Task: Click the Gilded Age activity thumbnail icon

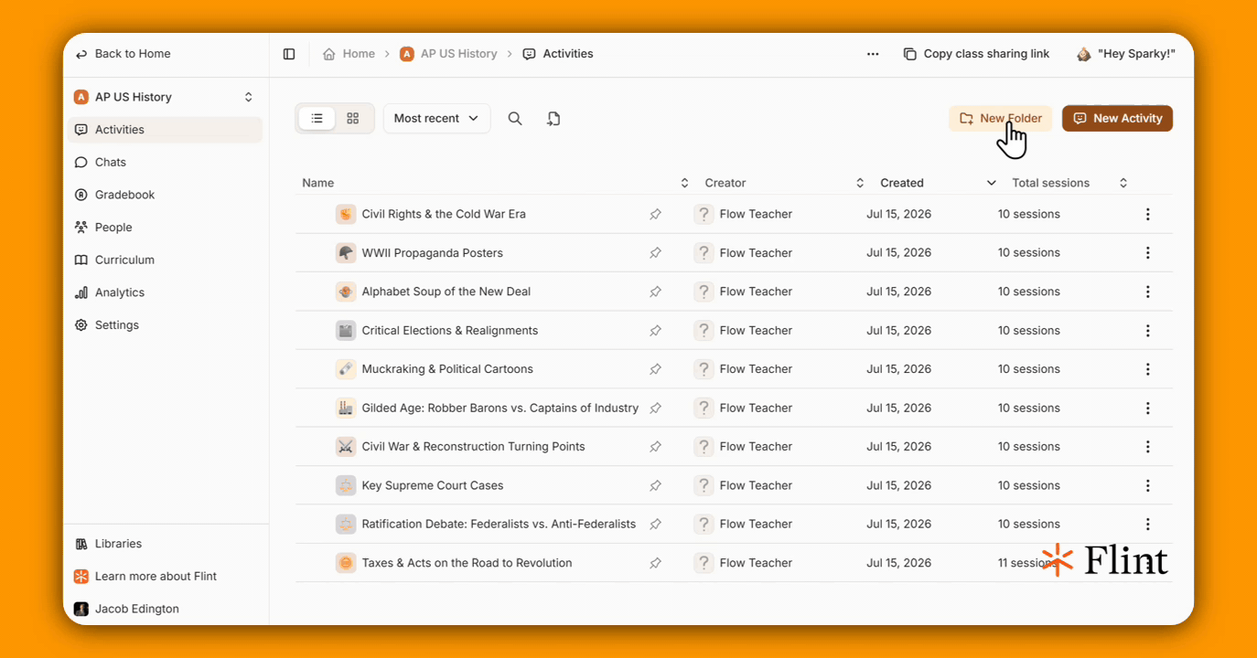Action: pyautogui.click(x=345, y=409)
